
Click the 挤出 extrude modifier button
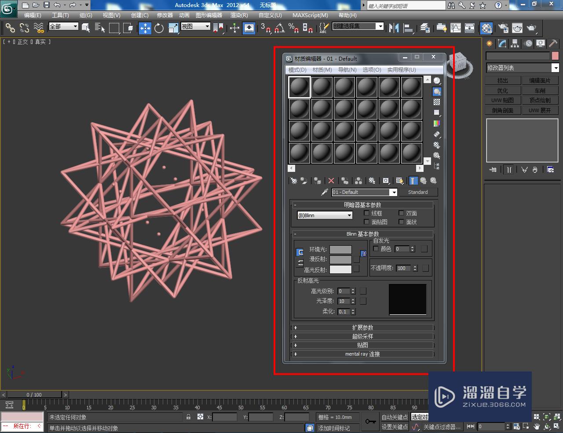(x=503, y=80)
